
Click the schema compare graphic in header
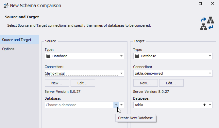207,23
